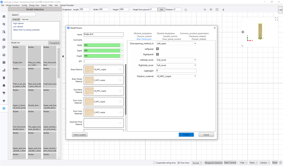
Task: Select the Cabinets tab in Model Selection
Action: [x=25, y=19]
